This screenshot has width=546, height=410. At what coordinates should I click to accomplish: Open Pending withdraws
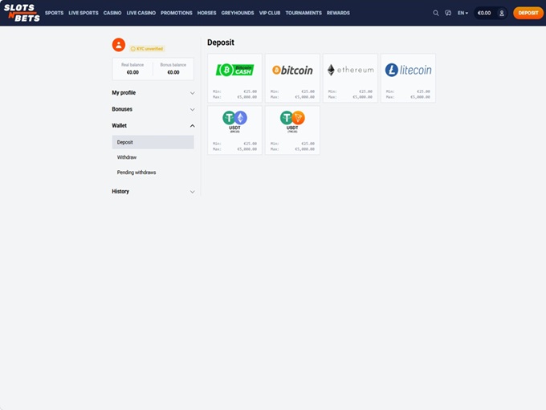pyautogui.click(x=136, y=173)
